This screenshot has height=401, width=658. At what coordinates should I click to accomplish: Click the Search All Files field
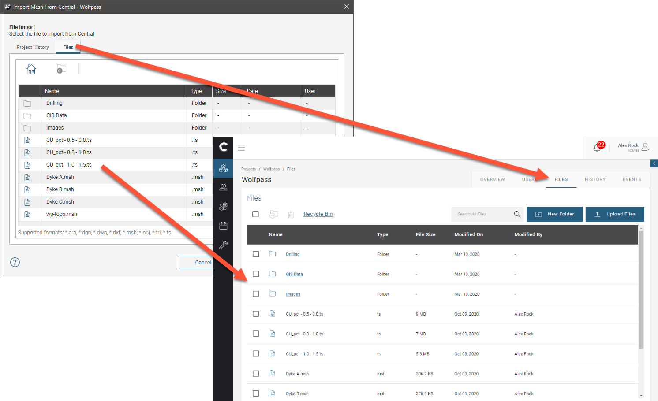[483, 214]
